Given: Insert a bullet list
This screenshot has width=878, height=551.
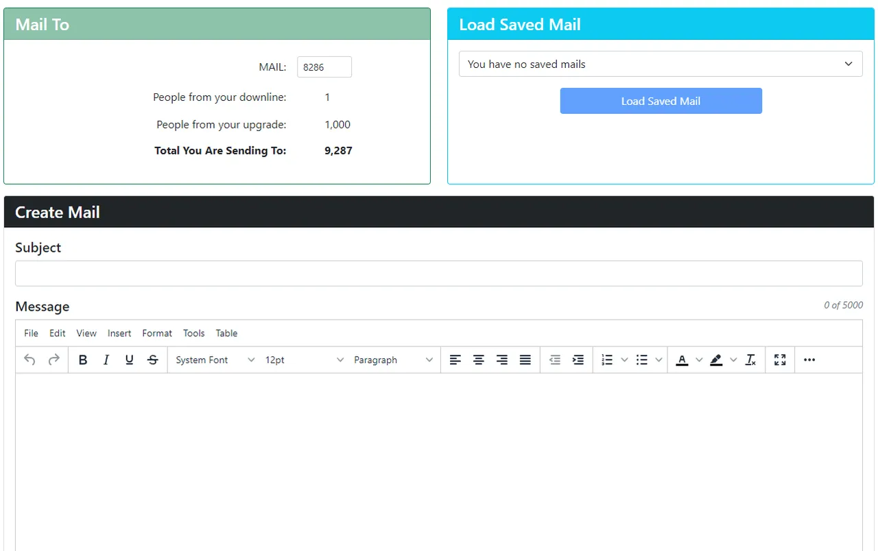Looking at the screenshot, I should (x=642, y=360).
